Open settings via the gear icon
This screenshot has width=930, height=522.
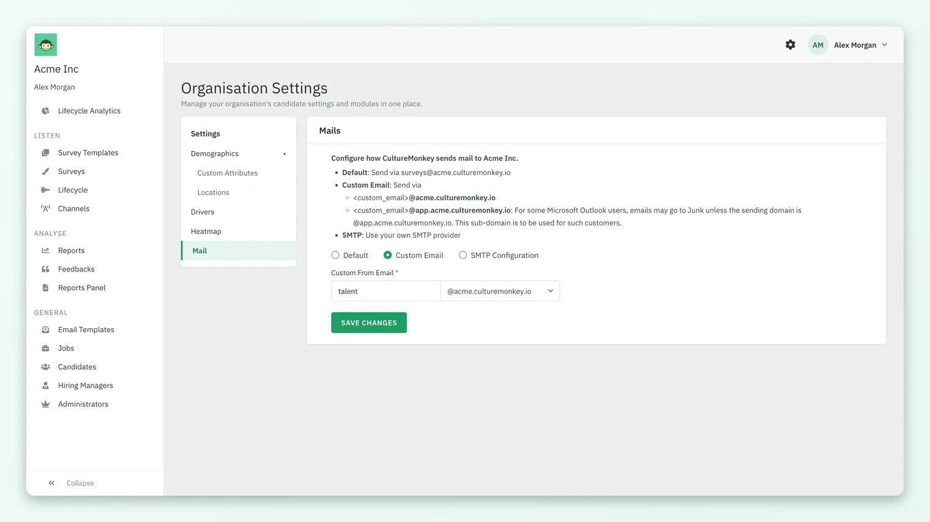[790, 45]
